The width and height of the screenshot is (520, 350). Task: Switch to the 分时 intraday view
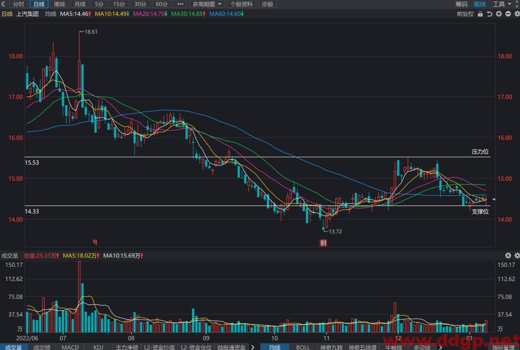coord(19,4)
